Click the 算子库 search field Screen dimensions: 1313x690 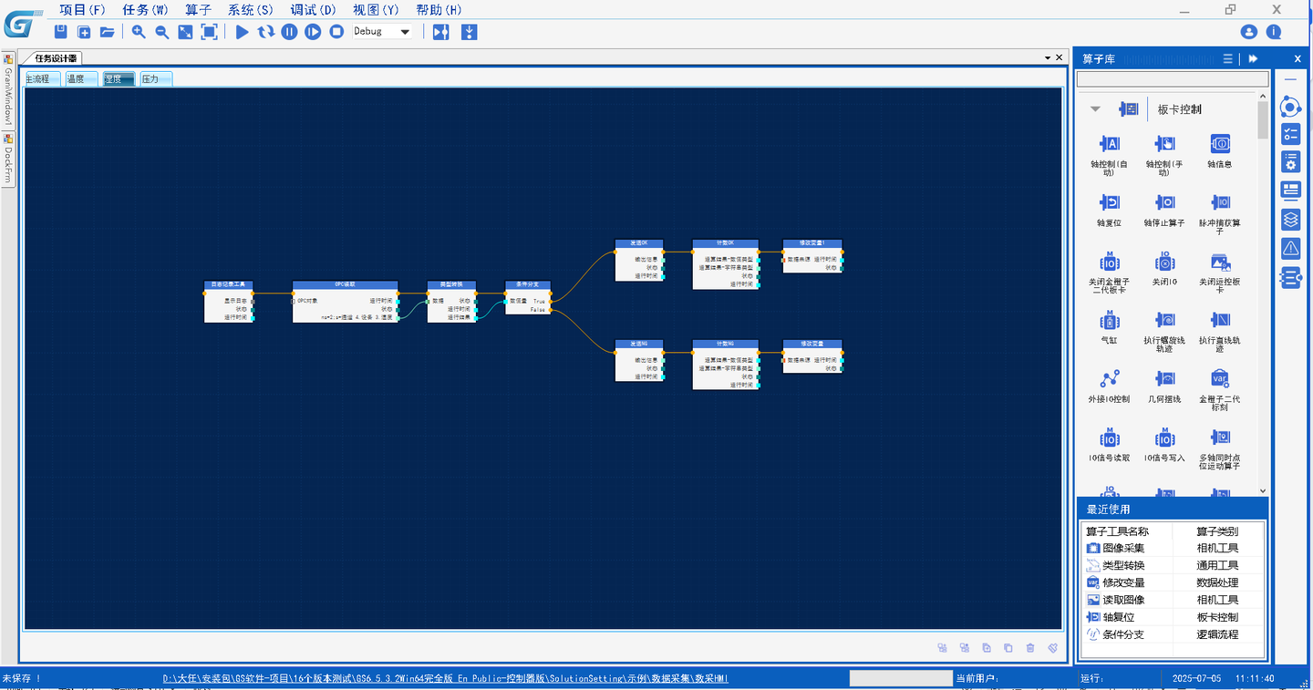point(1173,80)
